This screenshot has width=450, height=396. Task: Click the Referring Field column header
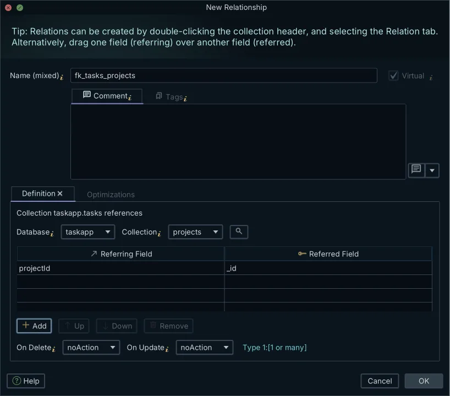click(x=120, y=254)
